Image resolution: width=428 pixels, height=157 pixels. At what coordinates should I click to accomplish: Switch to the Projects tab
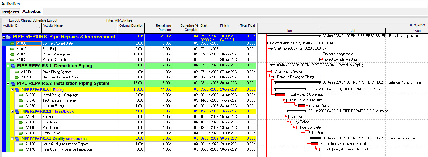11,12
